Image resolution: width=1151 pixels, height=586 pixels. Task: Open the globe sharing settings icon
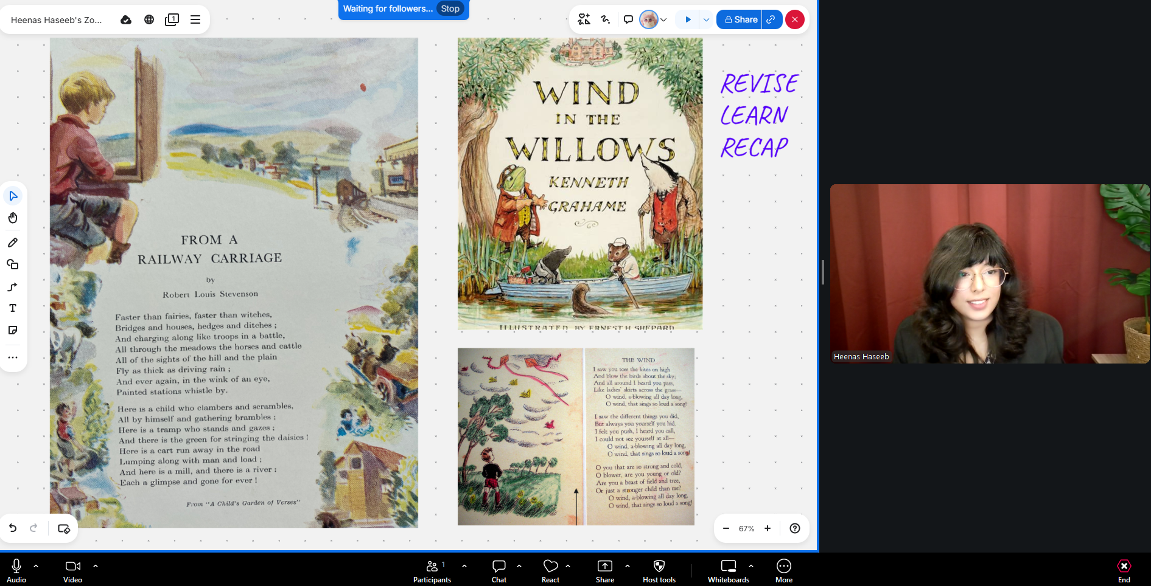coord(149,19)
